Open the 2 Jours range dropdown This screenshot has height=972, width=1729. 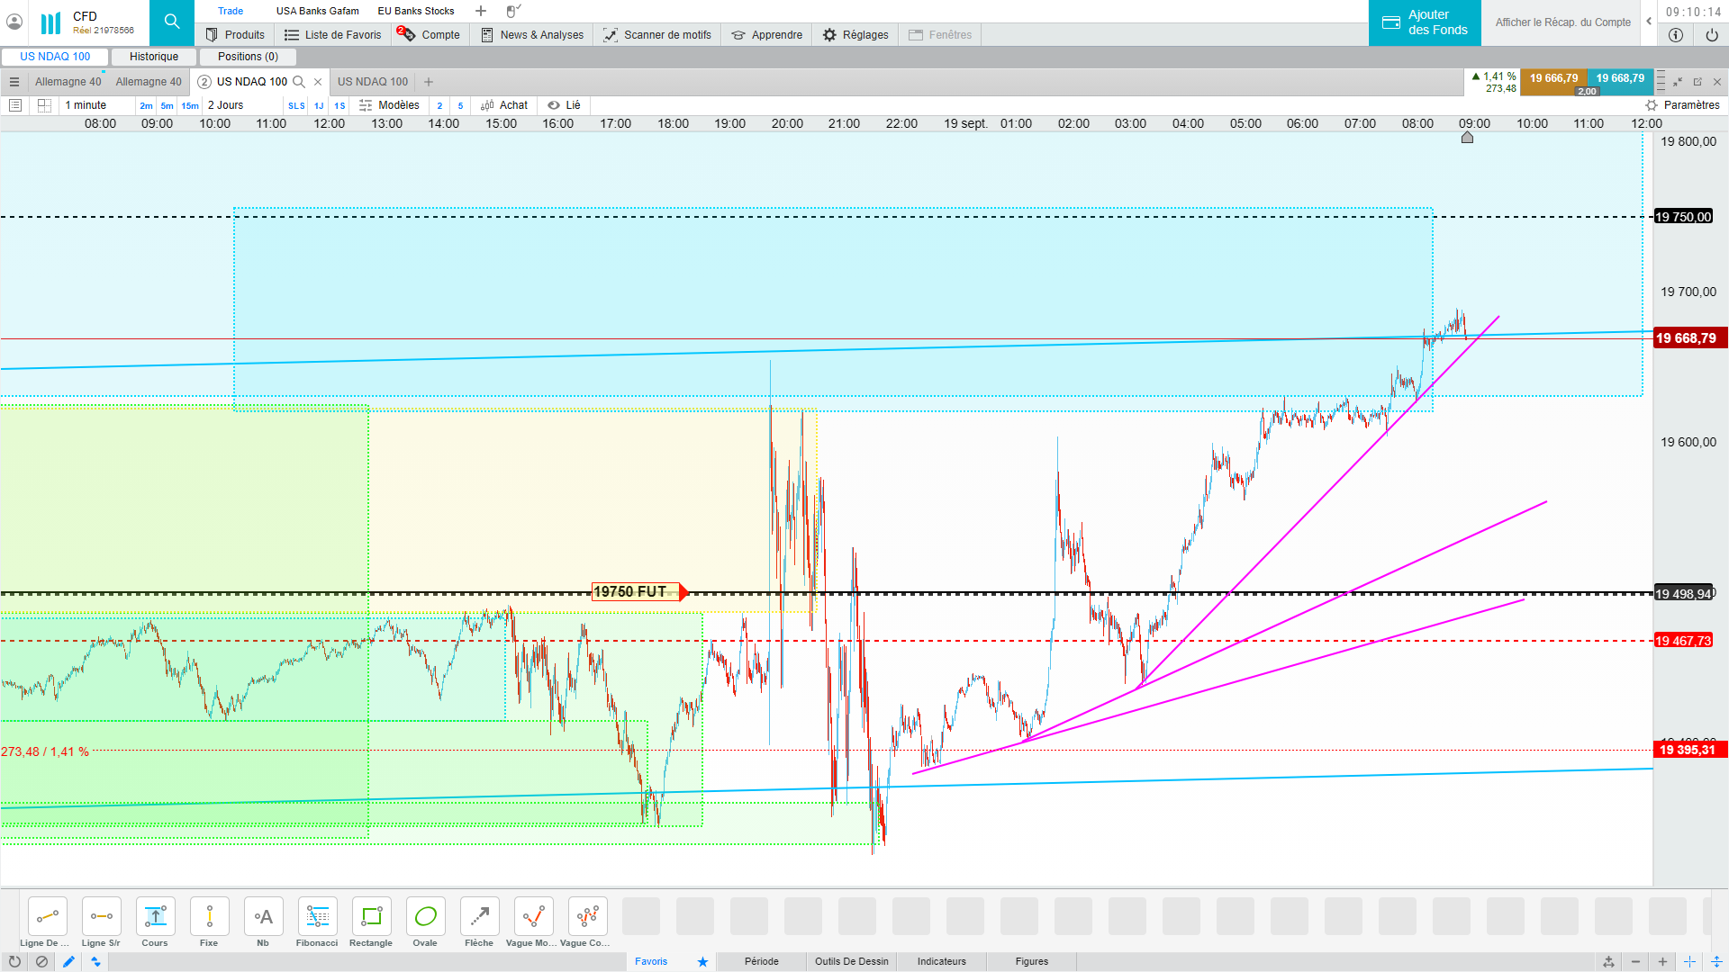point(226,105)
